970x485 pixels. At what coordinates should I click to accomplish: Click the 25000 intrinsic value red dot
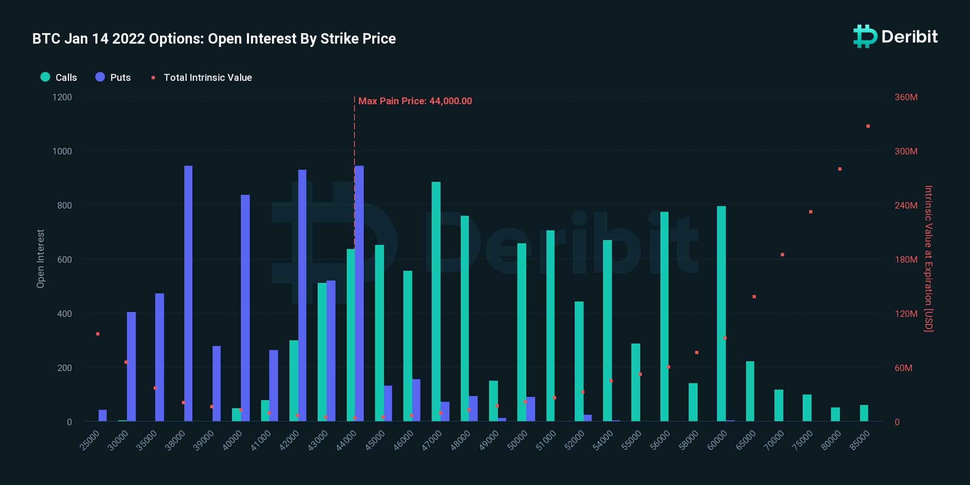point(98,334)
